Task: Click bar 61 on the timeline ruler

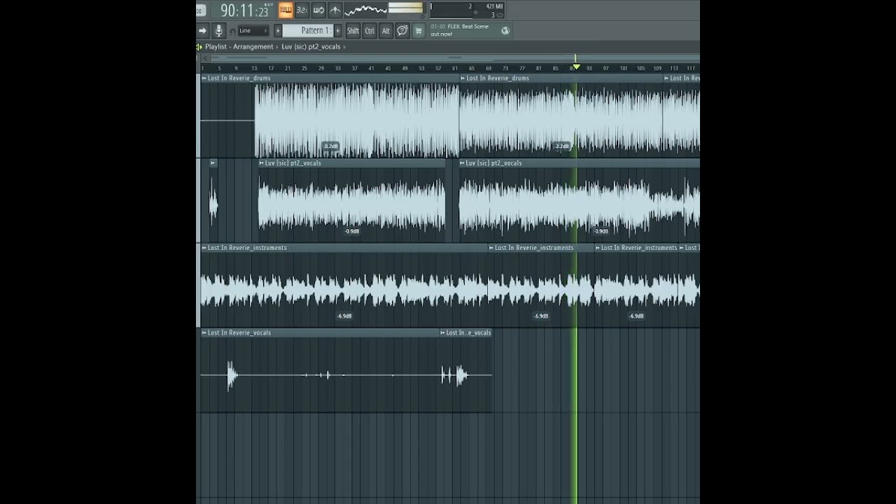Action: click(x=455, y=69)
